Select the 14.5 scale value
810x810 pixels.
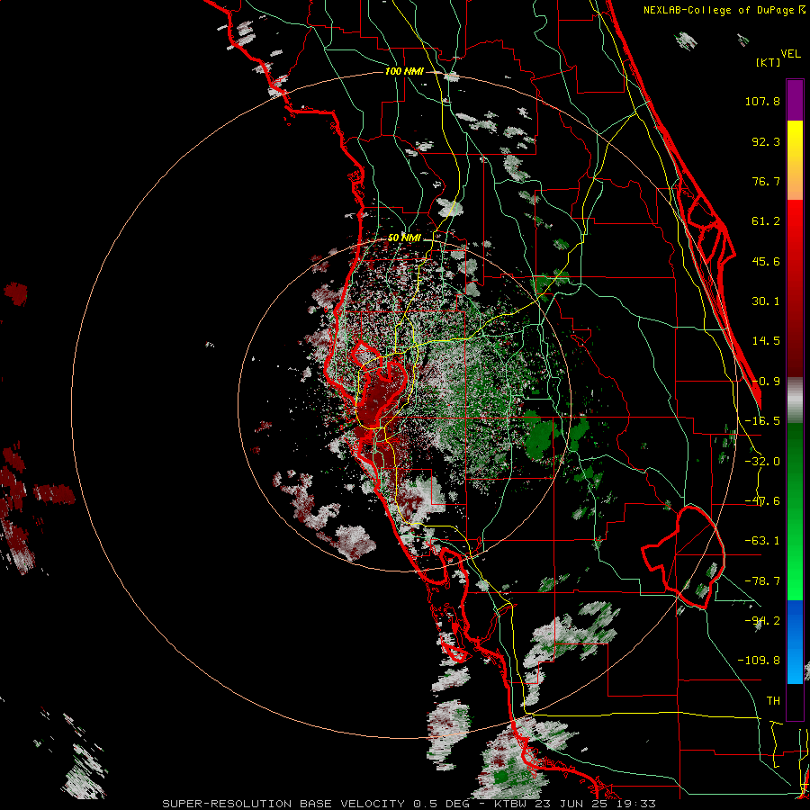tap(766, 341)
